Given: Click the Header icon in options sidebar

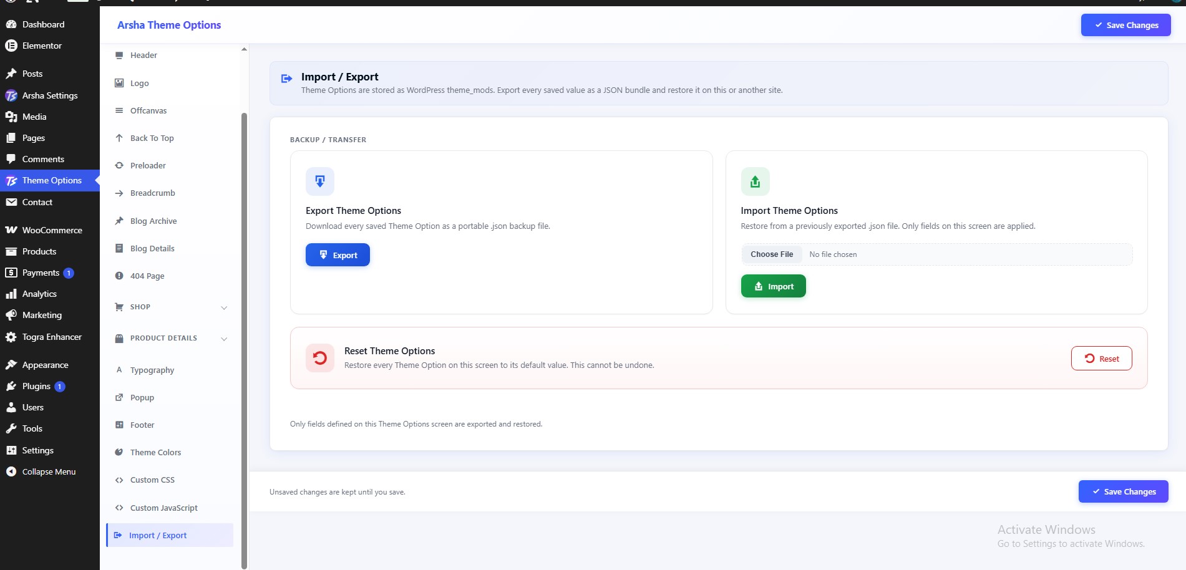Looking at the screenshot, I should [119, 56].
